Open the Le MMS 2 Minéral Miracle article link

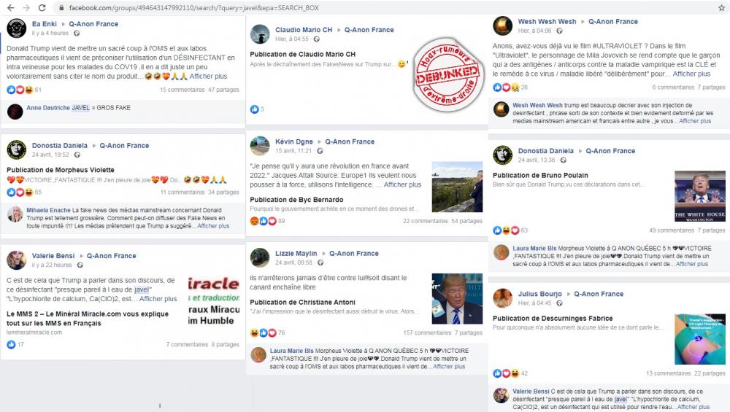(88, 319)
